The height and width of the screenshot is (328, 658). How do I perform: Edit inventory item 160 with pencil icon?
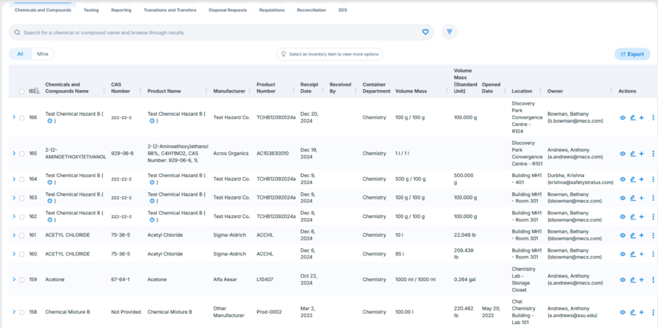(633, 254)
